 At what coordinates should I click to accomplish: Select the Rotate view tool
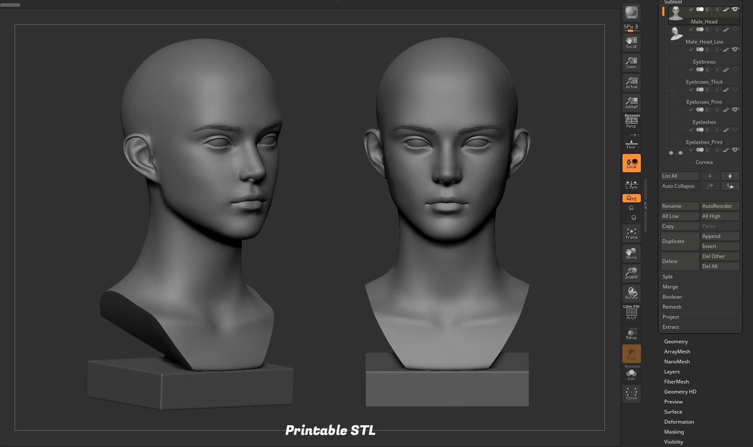[631, 294]
